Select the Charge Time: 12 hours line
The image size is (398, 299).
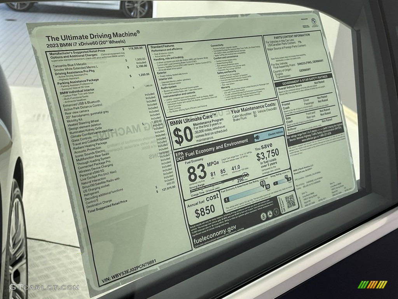point(205,192)
